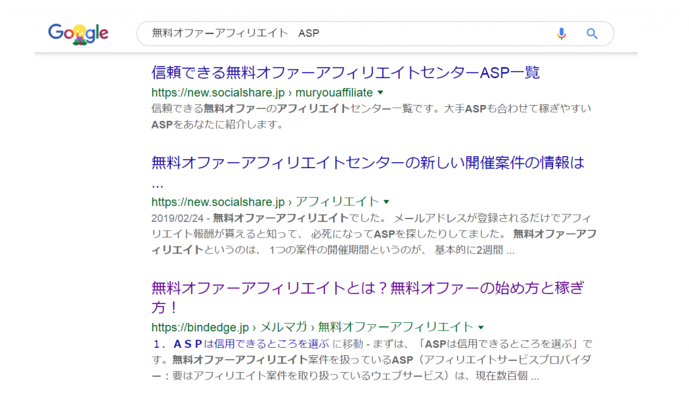Click the date 2019/02/24 in snippet
This screenshot has width=689, height=407.
[x=178, y=218]
